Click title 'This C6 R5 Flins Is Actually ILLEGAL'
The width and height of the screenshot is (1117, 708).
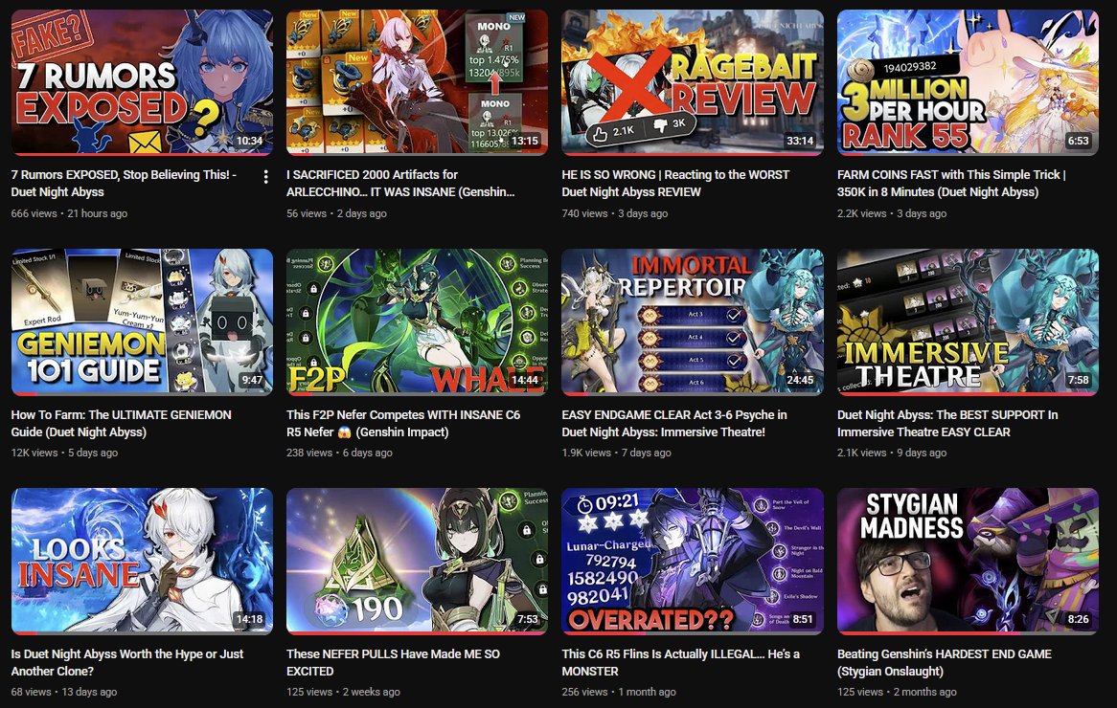(x=680, y=662)
